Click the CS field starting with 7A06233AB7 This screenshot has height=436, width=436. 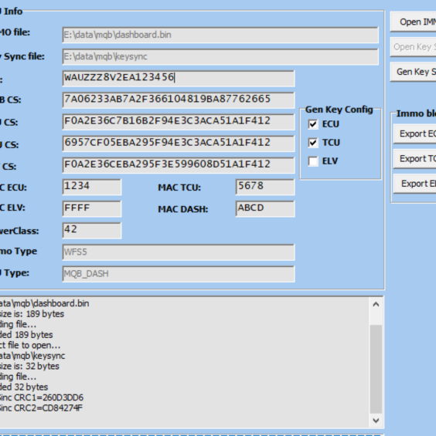click(x=179, y=100)
